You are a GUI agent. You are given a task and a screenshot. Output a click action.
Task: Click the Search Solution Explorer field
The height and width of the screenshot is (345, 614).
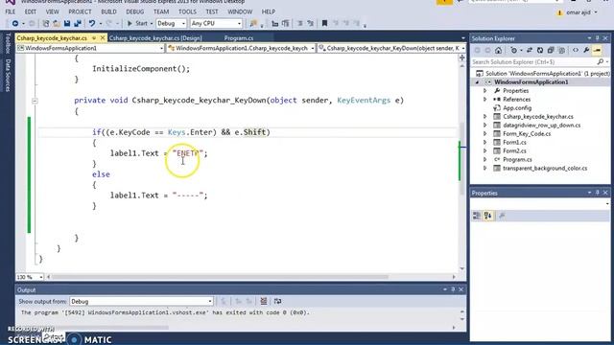(539, 61)
